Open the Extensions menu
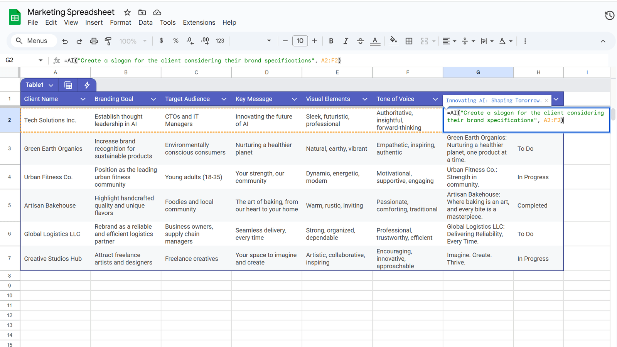The width and height of the screenshot is (617, 347). [x=199, y=22]
